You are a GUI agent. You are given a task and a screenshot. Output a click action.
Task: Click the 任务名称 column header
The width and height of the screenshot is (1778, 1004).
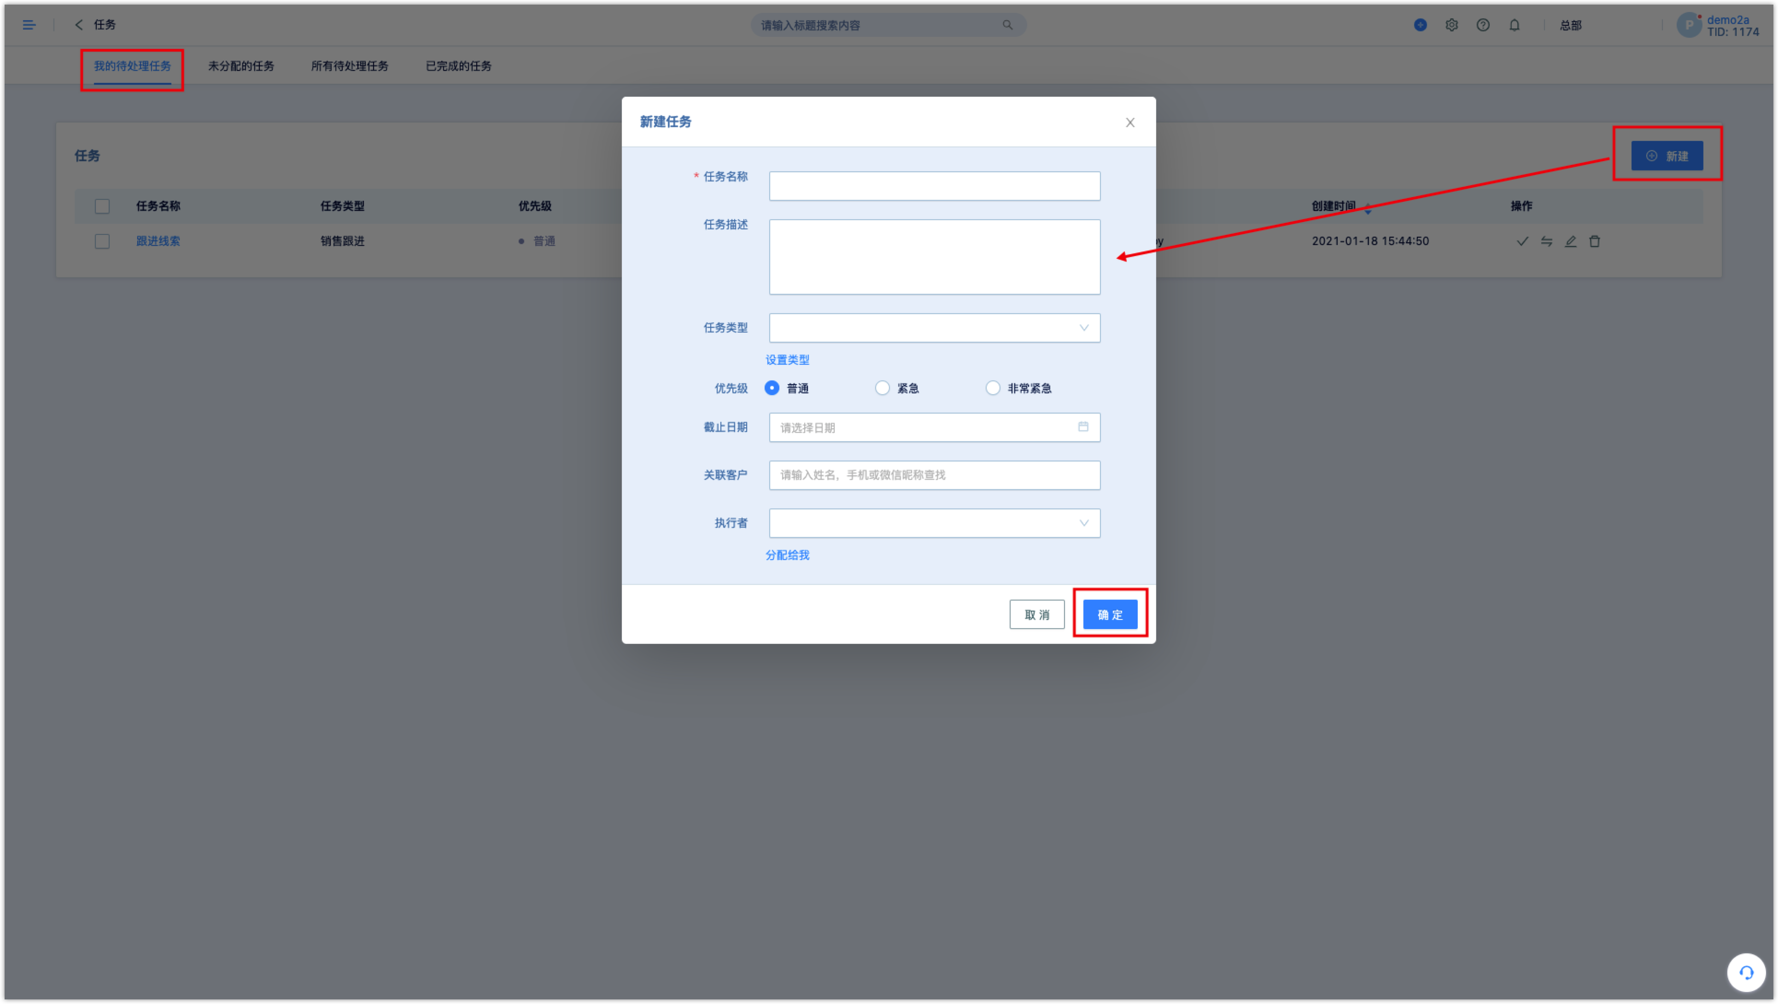tap(158, 206)
